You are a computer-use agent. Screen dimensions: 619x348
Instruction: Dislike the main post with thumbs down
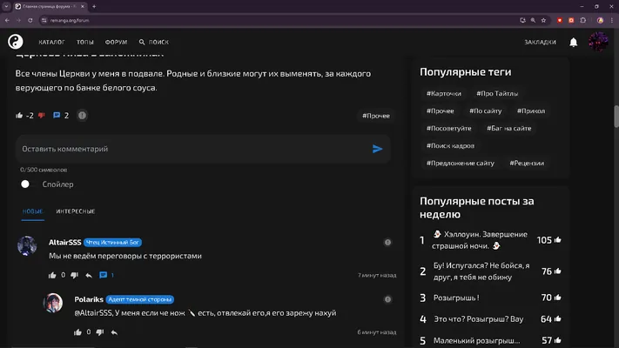(x=42, y=115)
